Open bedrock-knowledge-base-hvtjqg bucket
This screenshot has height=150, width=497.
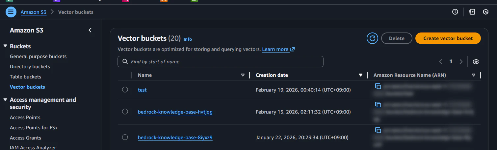point(175,112)
